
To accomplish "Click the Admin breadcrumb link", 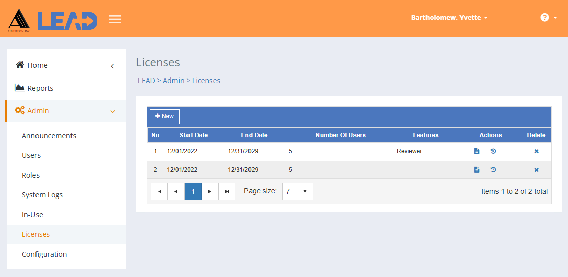I will pos(173,81).
